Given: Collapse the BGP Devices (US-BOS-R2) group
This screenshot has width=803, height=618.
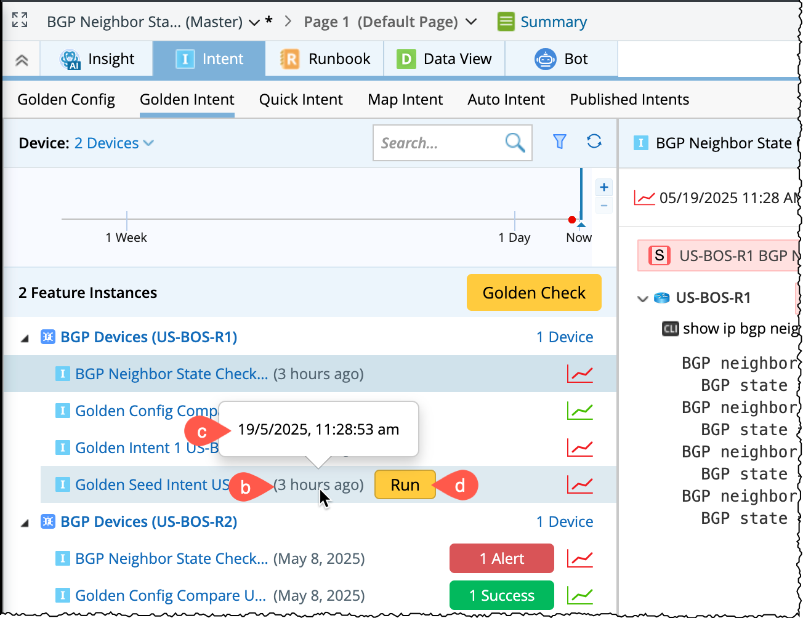Looking at the screenshot, I should (25, 523).
